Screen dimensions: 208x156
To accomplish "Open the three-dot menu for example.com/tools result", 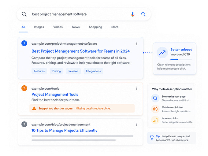I will 137,88.
